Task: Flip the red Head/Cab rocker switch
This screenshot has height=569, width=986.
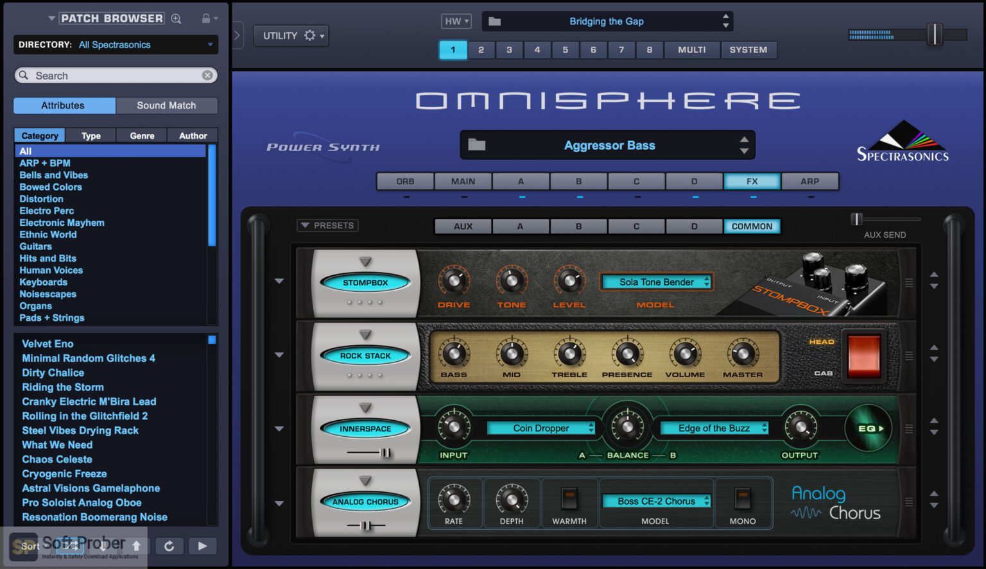Action: pyautogui.click(x=864, y=355)
